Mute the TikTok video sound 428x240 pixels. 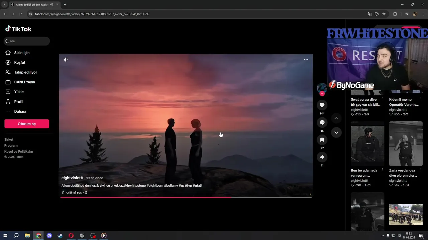tap(66, 60)
